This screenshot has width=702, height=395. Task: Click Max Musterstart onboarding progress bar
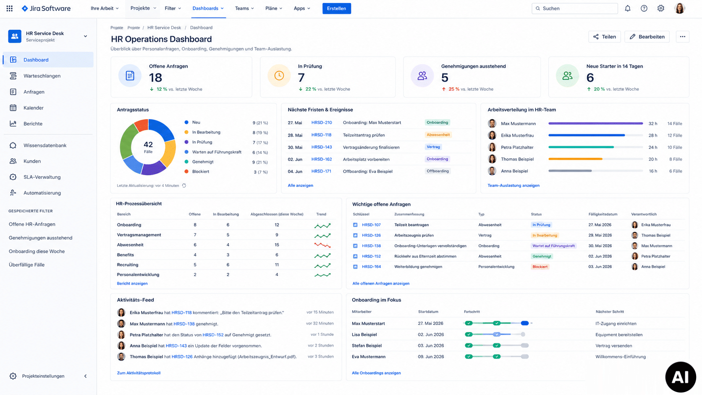[x=498, y=323]
